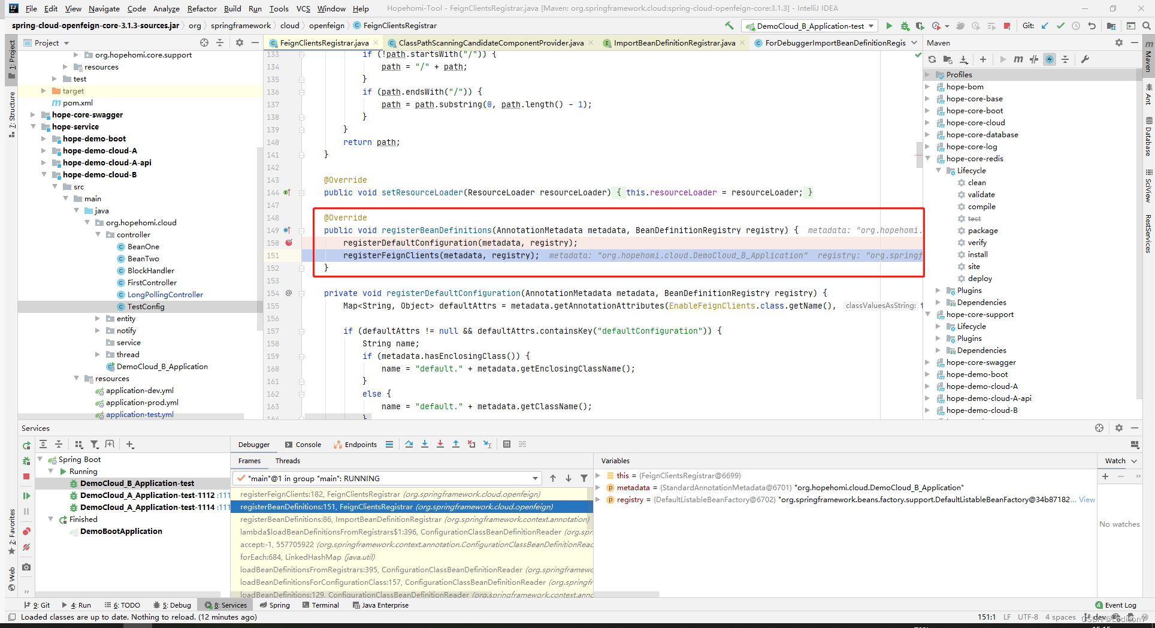Viewport: 1155px width, 628px height.
Task: Run to cursor in the debugger toolbar
Action: (487, 444)
